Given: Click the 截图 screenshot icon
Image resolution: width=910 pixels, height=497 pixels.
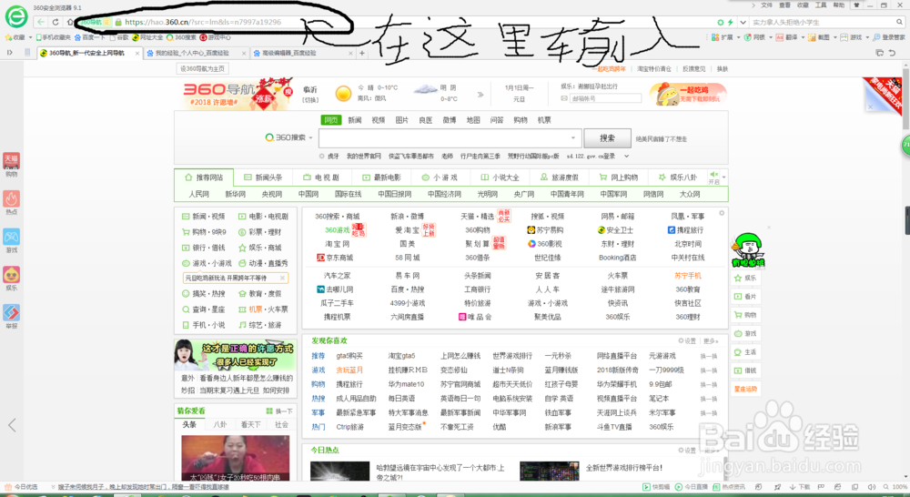Looking at the screenshot, I should click(x=812, y=37).
